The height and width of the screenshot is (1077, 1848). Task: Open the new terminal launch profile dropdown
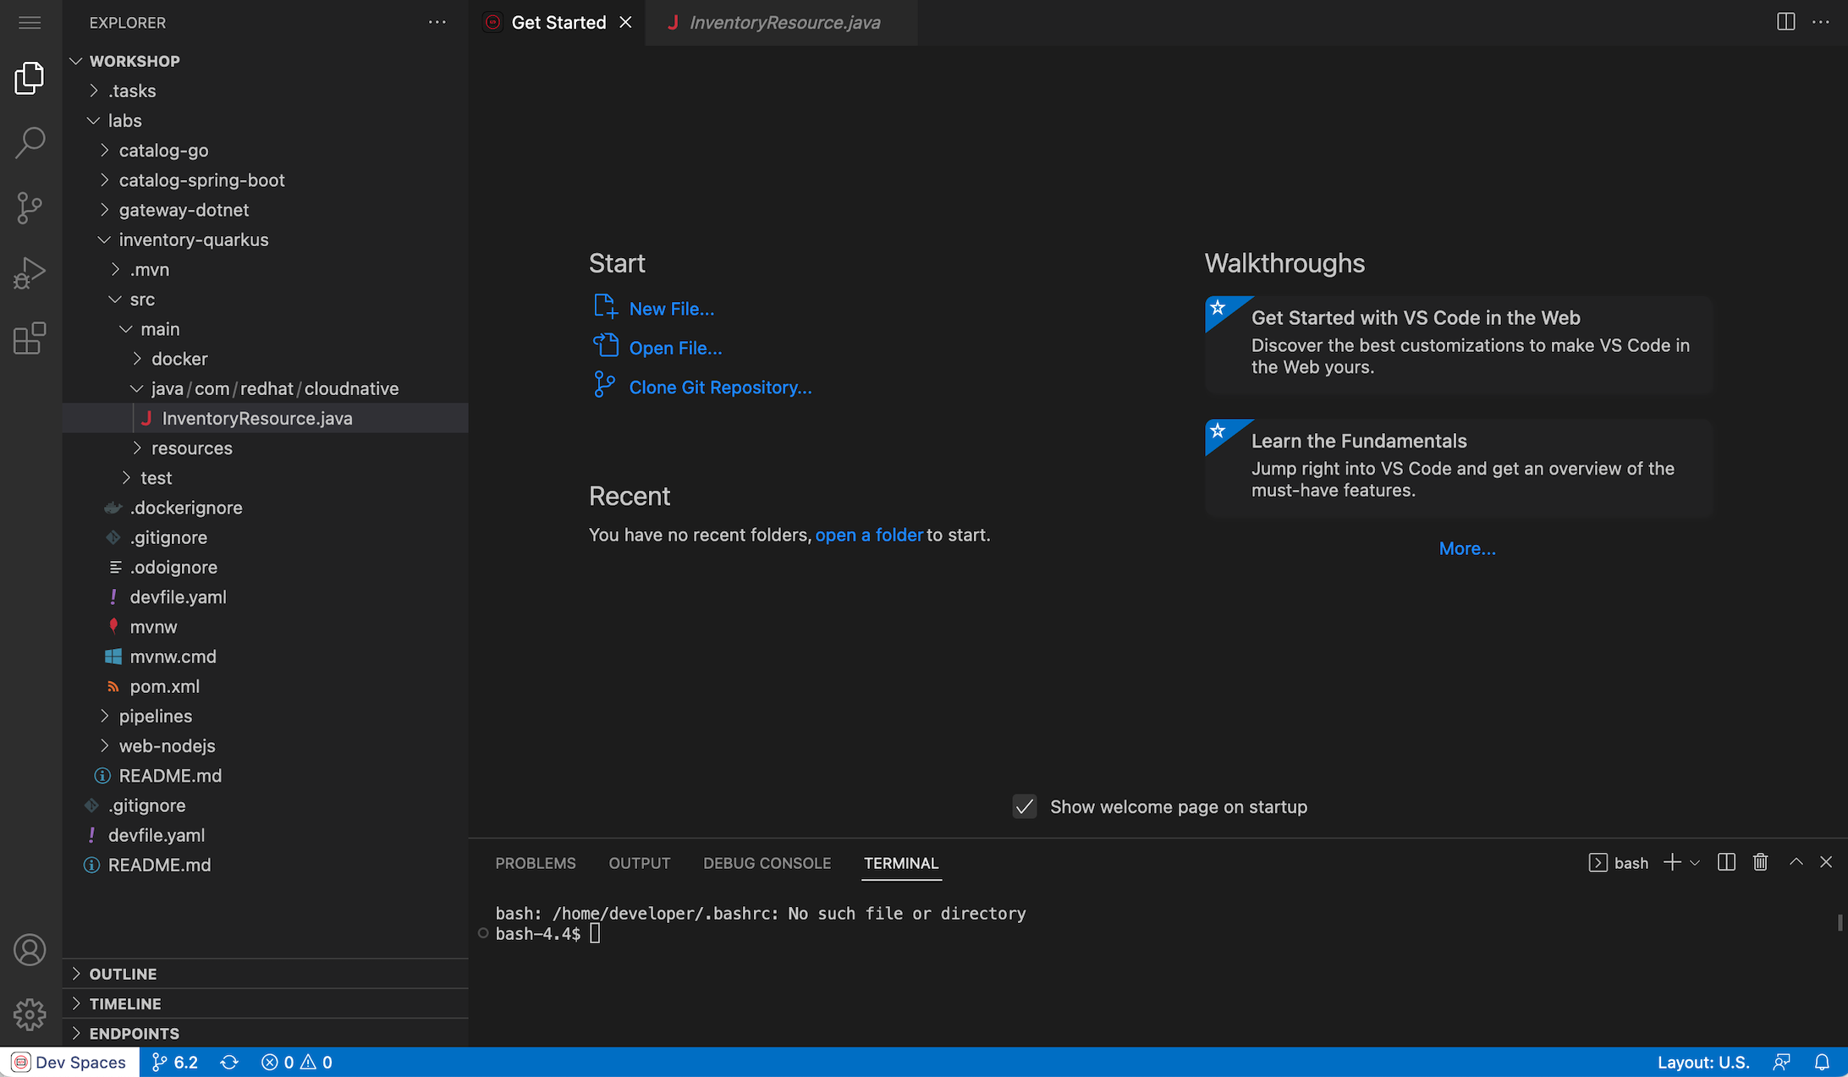click(x=1694, y=862)
